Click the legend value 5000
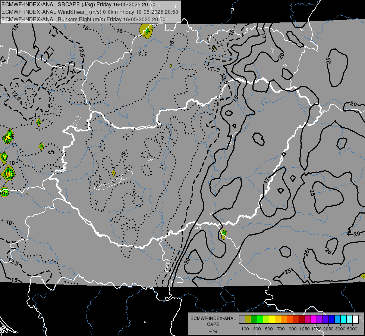This screenshot has width=365, height=336. tap(352, 329)
